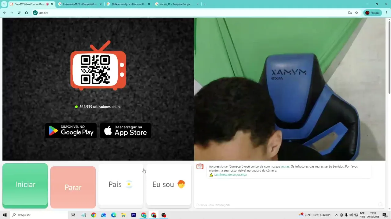391x219 pixels.
Task: Go back to previous page
Action: point(4,13)
